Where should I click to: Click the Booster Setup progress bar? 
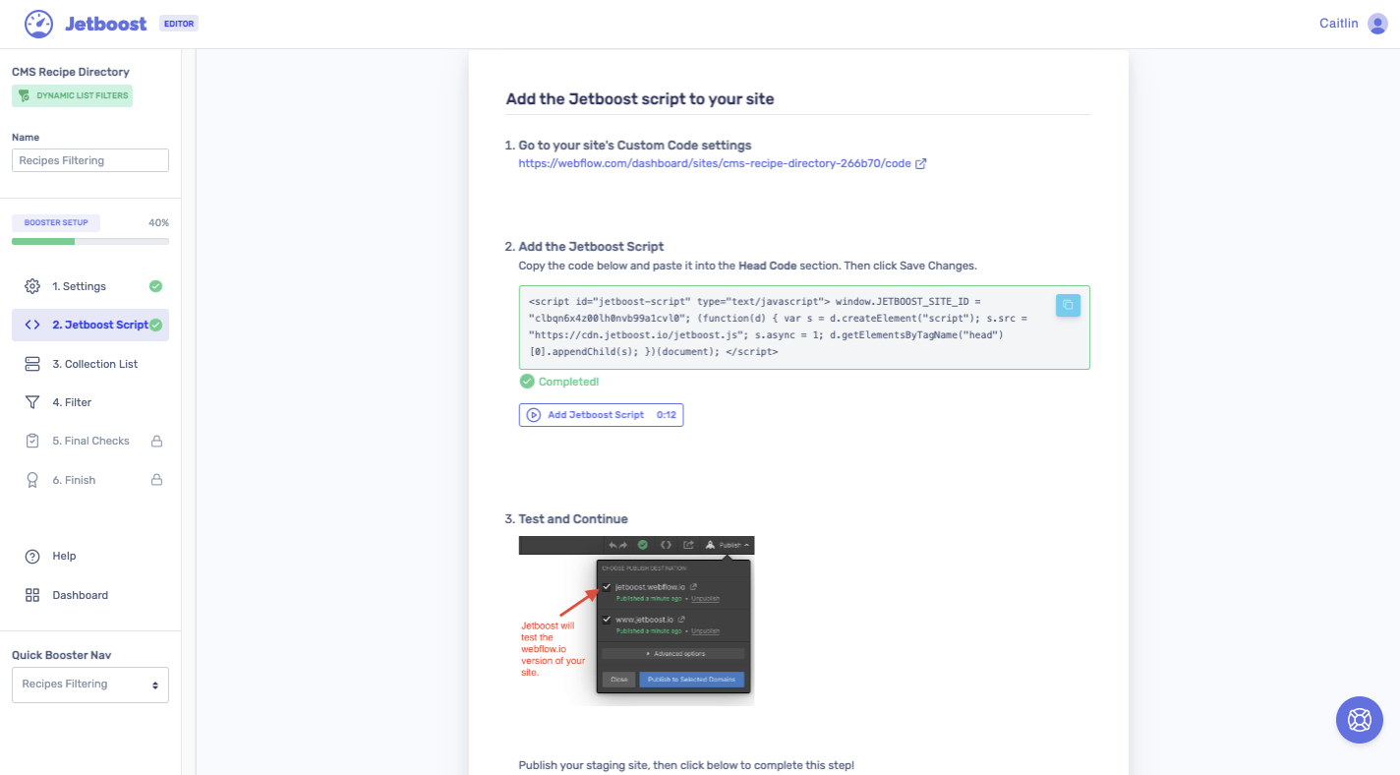[89, 240]
